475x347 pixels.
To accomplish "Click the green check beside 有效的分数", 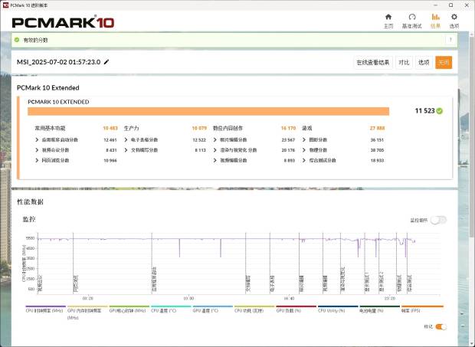I will click(17, 40).
